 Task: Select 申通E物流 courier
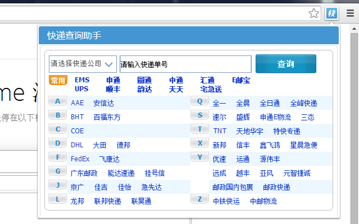tap(275, 117)
